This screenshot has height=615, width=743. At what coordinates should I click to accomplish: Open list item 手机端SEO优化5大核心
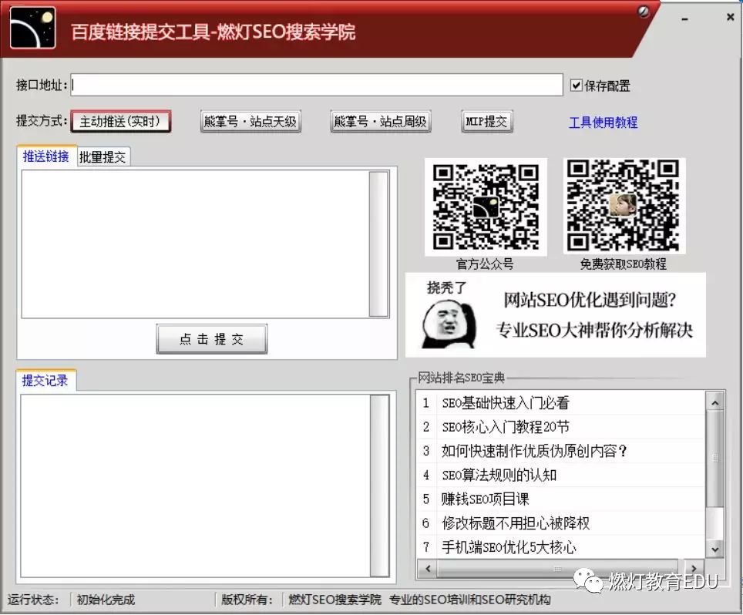tap(561, 548)
